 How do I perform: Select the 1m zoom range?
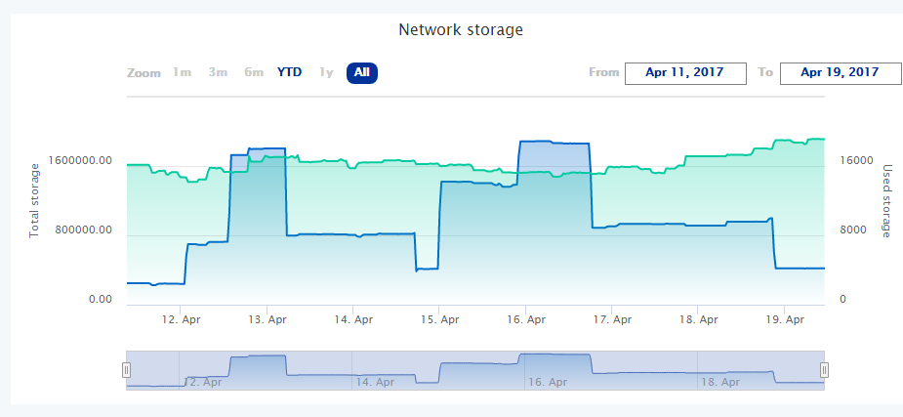pyautogui.click(x=182, y=72)
